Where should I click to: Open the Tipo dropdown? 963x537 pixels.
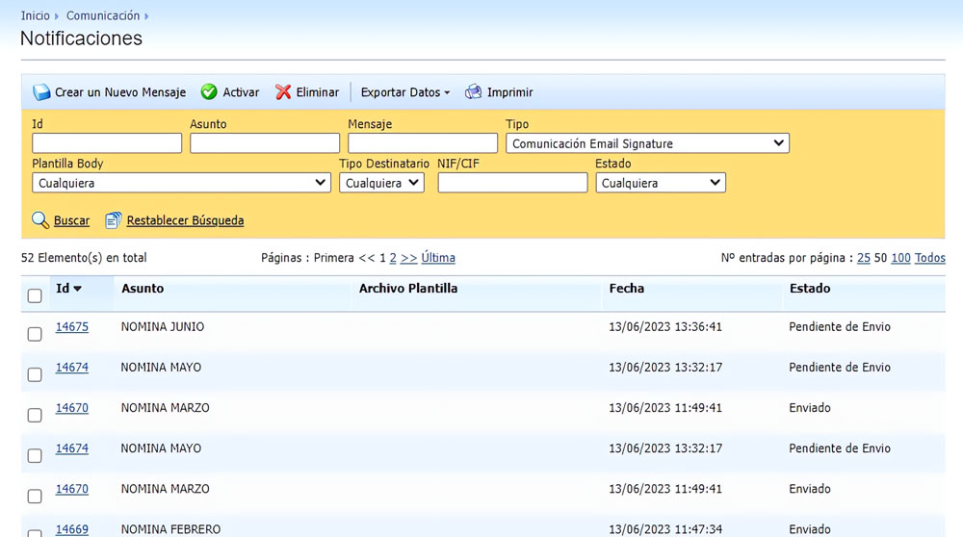coord(647,143)
